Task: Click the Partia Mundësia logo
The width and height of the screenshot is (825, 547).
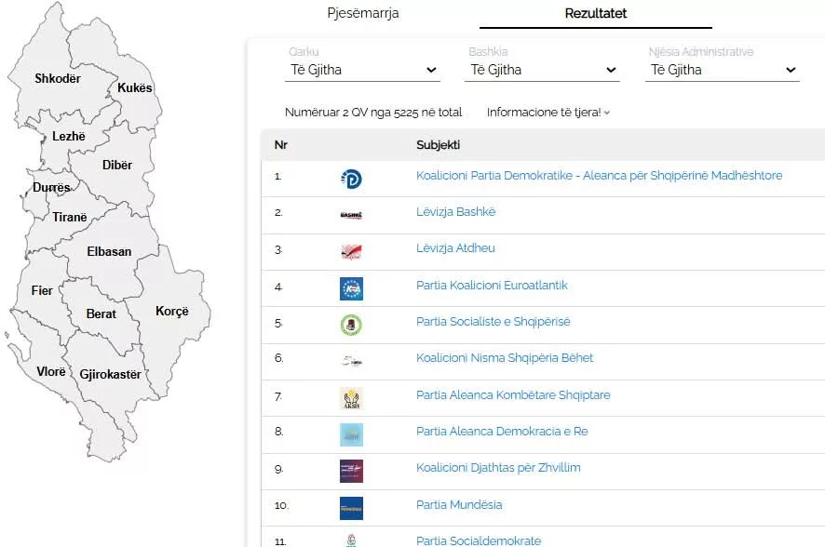Action: click(x=351, y=508)
